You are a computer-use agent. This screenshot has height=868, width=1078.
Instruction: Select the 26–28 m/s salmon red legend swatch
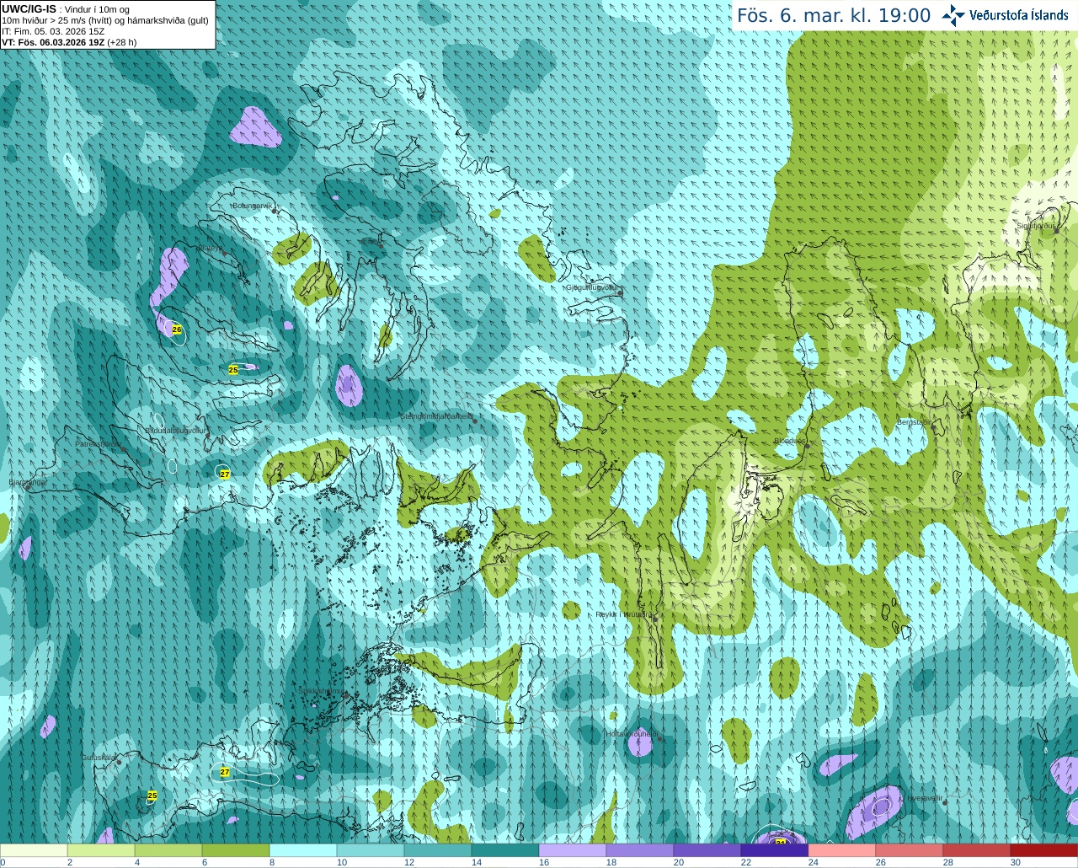(910, 850)
